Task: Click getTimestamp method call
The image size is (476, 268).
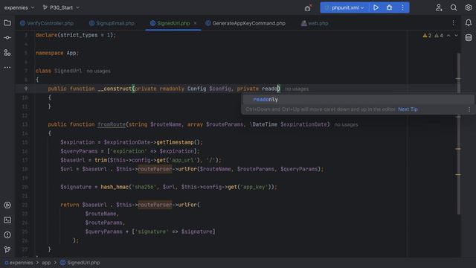Action: point(176,142)
